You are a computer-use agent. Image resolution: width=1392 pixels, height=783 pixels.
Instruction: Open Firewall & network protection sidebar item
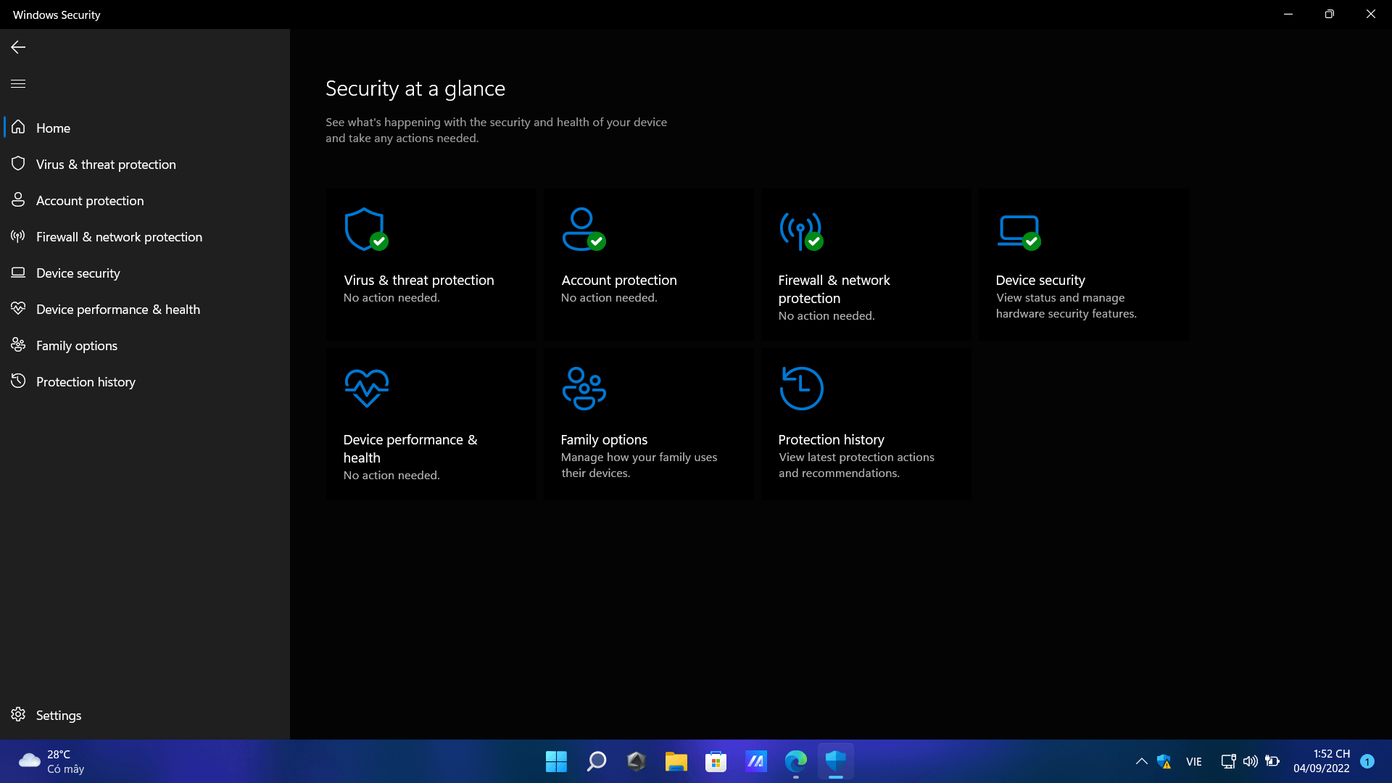click(145, 236)
